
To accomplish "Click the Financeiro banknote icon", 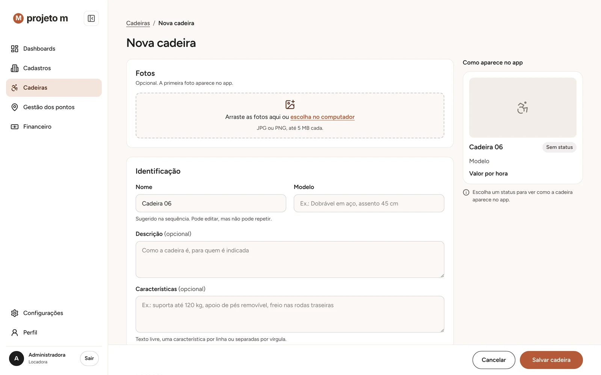I will click(15, 127).
